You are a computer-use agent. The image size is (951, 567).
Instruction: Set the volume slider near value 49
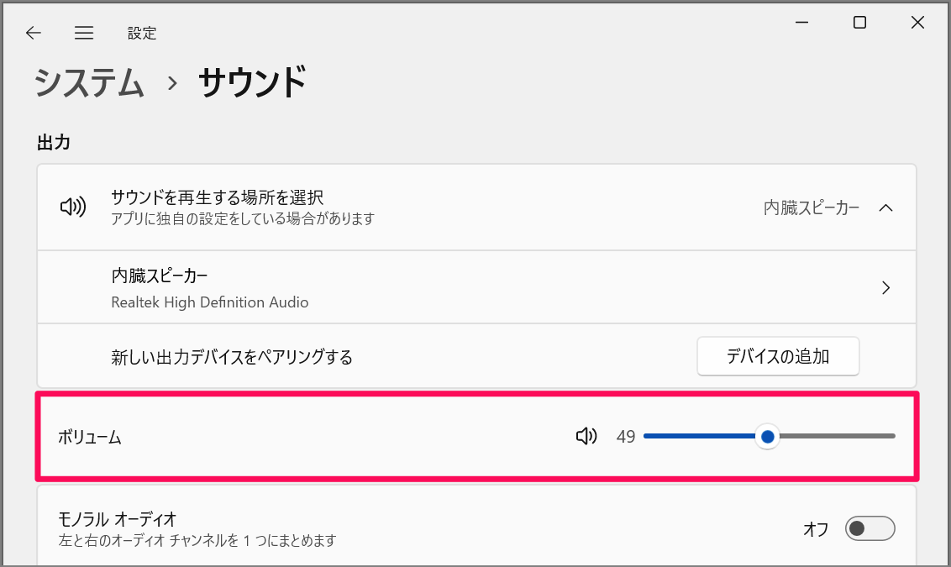767,436
